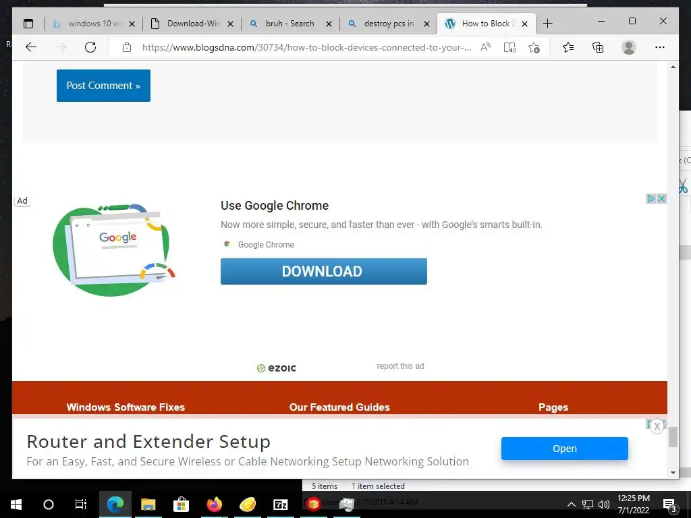This screenshot has width=691, height=518.
Task: Open 7-Zip from the taskbar
Action: [x=281, y=505]
